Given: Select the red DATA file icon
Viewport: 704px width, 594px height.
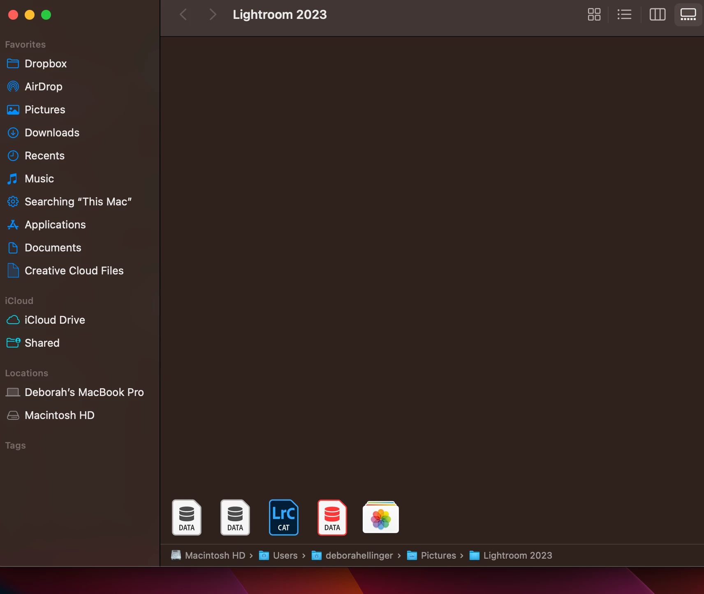Looking at the screenshot, I should click(x=332, y=518).
